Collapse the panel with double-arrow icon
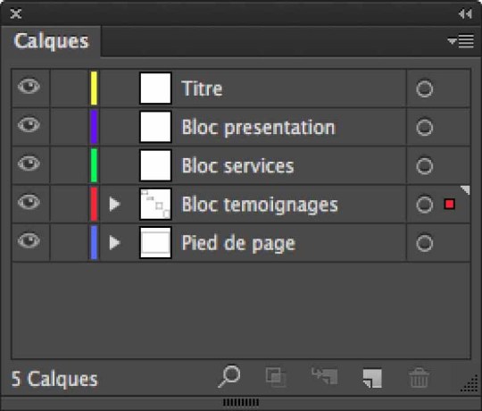 [x=465, y=13]
